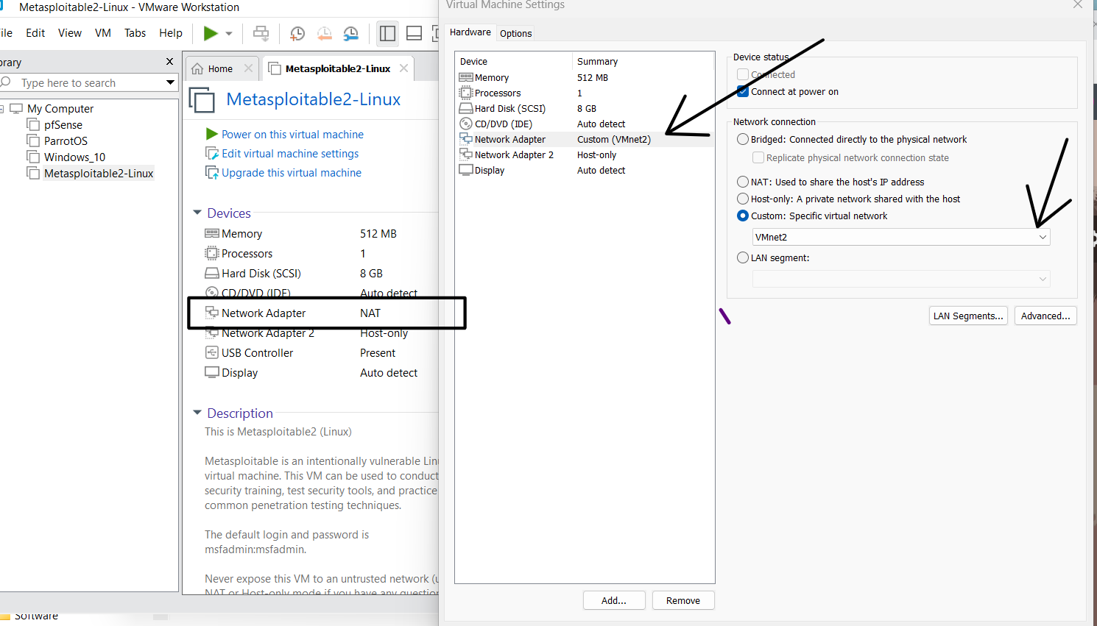This screenshot has width=1097, height=626.
Task: Click the Revert to snapshot toolbar icon
Action: tap(324, 33)
